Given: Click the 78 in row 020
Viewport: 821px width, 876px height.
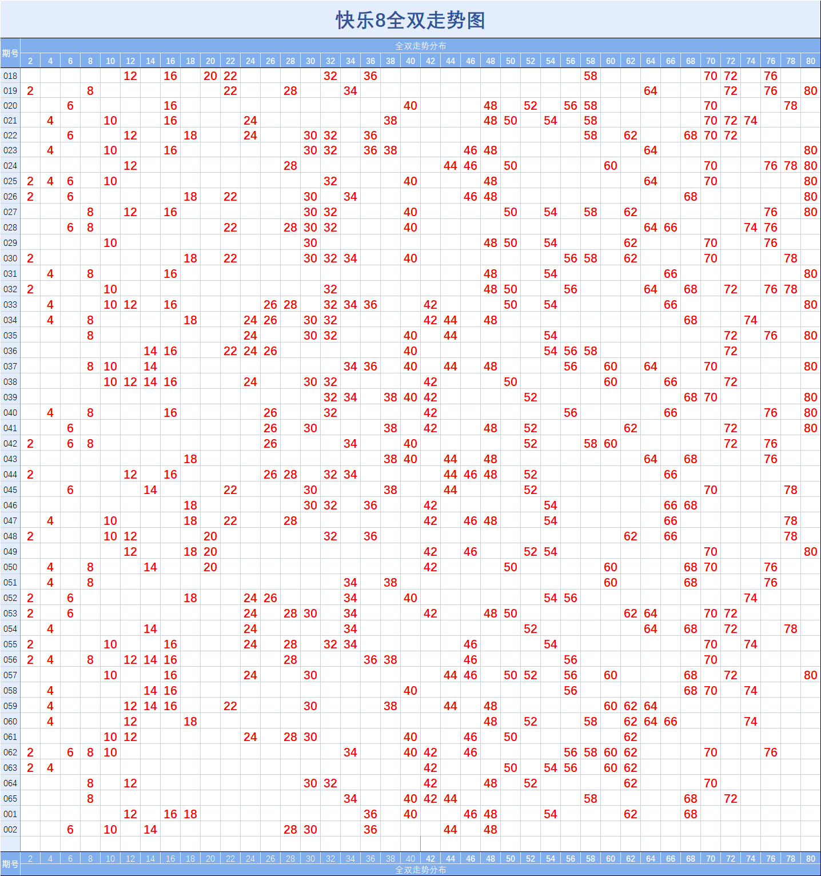Looking at the screenshot, I should pyautogui.click(x=791, y=105).
